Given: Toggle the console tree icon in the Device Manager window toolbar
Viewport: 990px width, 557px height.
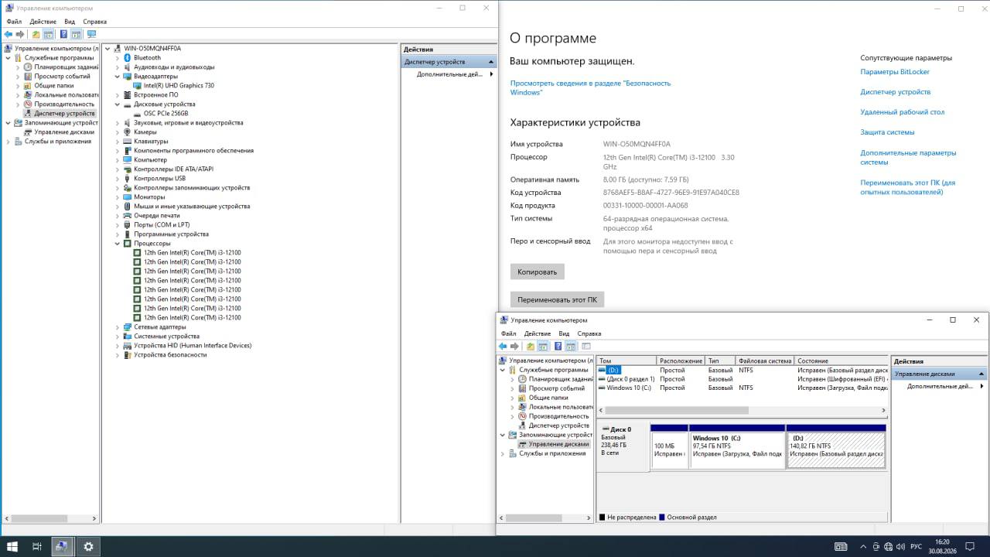Looking at the screenshot, I should click(49, 34).
